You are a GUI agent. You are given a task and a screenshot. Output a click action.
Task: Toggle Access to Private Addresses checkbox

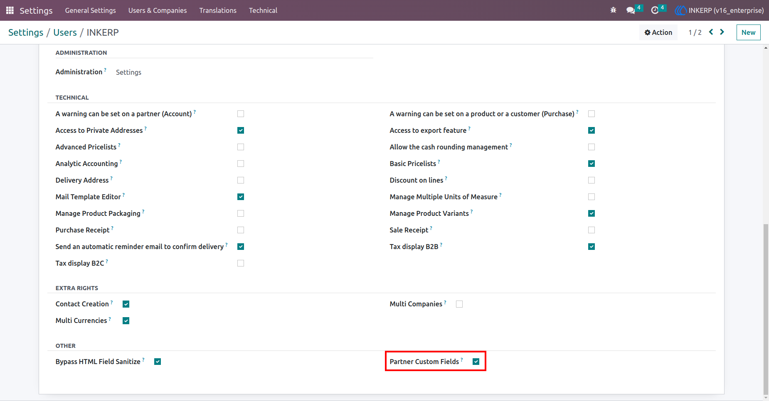(241, 130)
